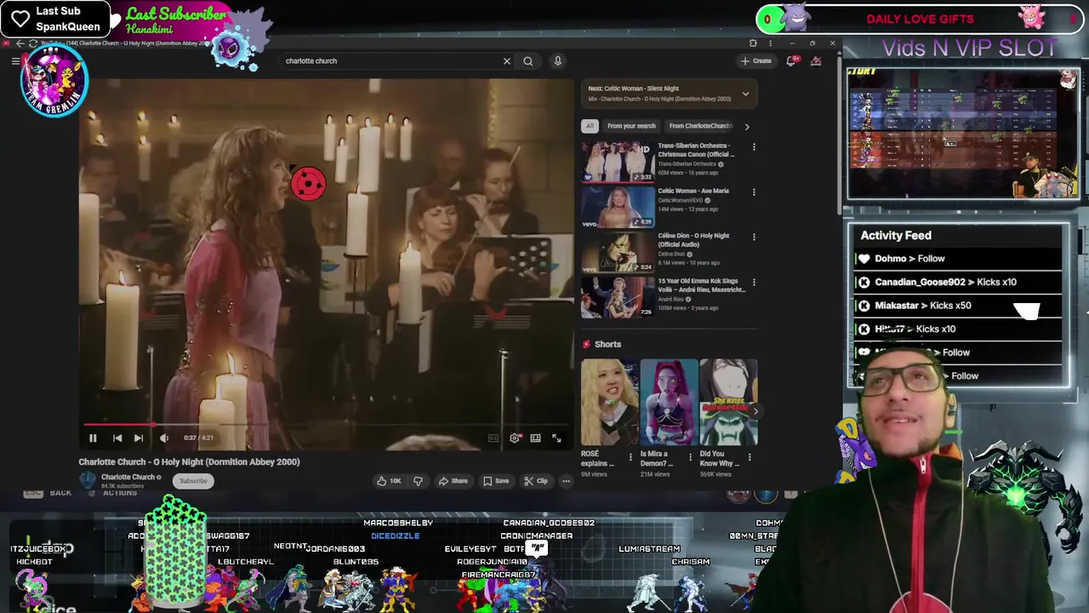The height and width of the screenshot is (613, 1089).
Task: Expand the Next: Celtic Woman mix panel
Action: (x=745, y=94)
